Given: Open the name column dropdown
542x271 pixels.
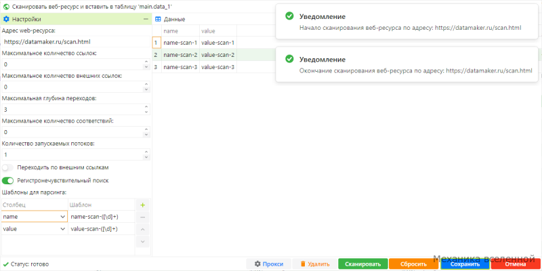Looking at the screenshot, I should click(63, 217).
